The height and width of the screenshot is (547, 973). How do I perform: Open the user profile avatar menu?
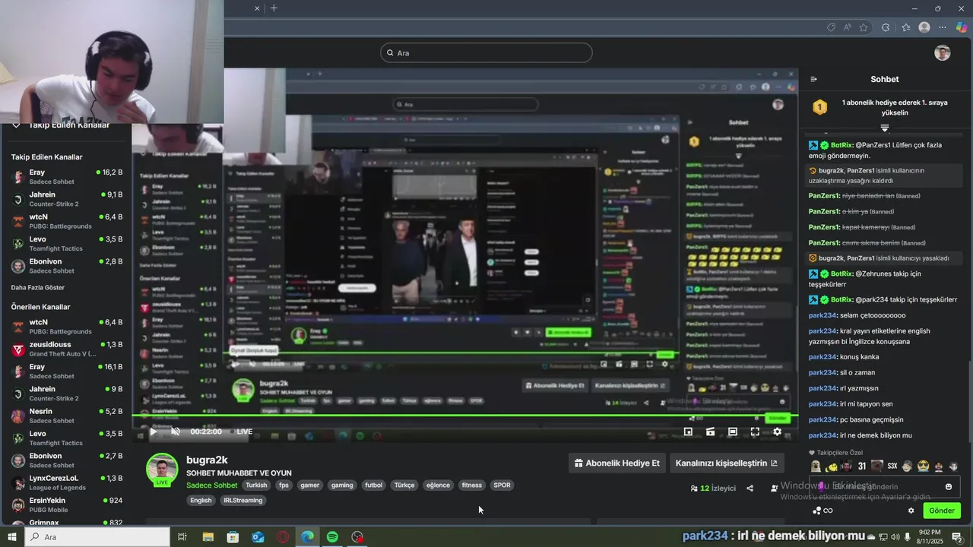(943, 53)
